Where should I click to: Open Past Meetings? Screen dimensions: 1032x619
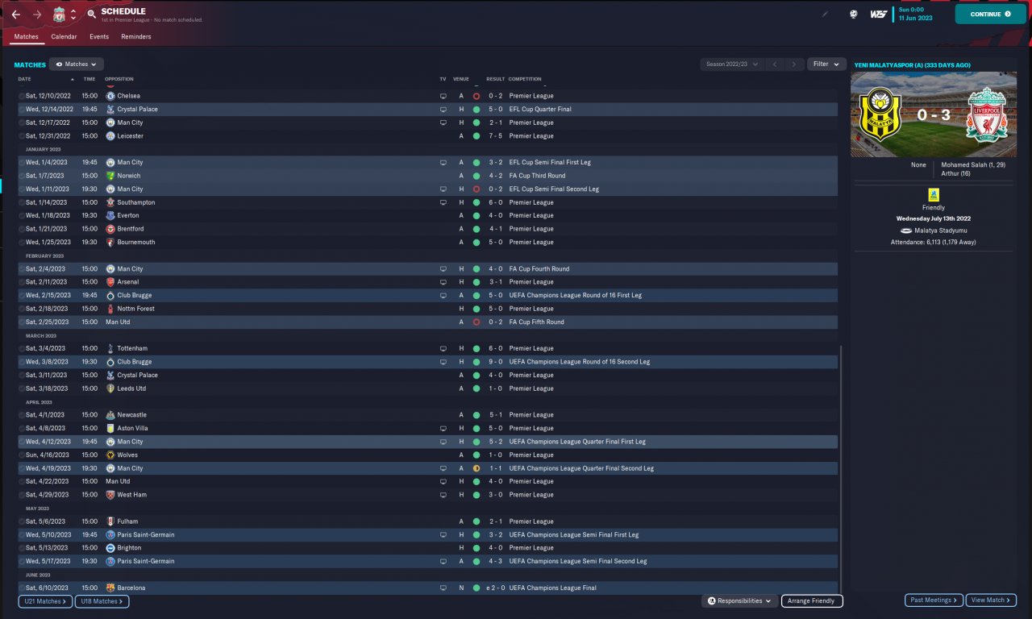[934, 600]
